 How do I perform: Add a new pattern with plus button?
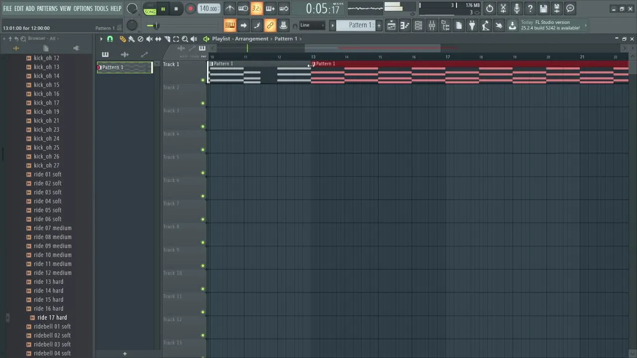pyautogui.click(x=379, y=25)
